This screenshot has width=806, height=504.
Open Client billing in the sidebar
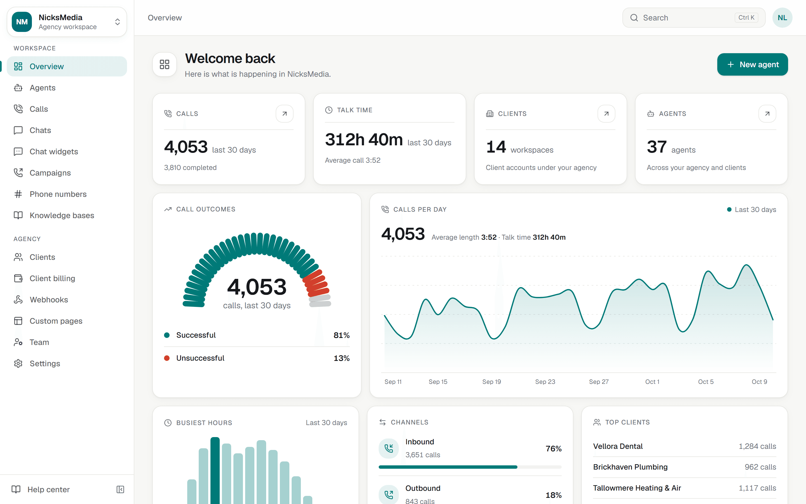[x=67, y=278]
